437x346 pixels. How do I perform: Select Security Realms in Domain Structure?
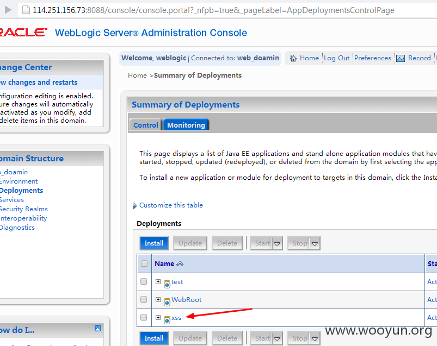click(x=24, y=209)
